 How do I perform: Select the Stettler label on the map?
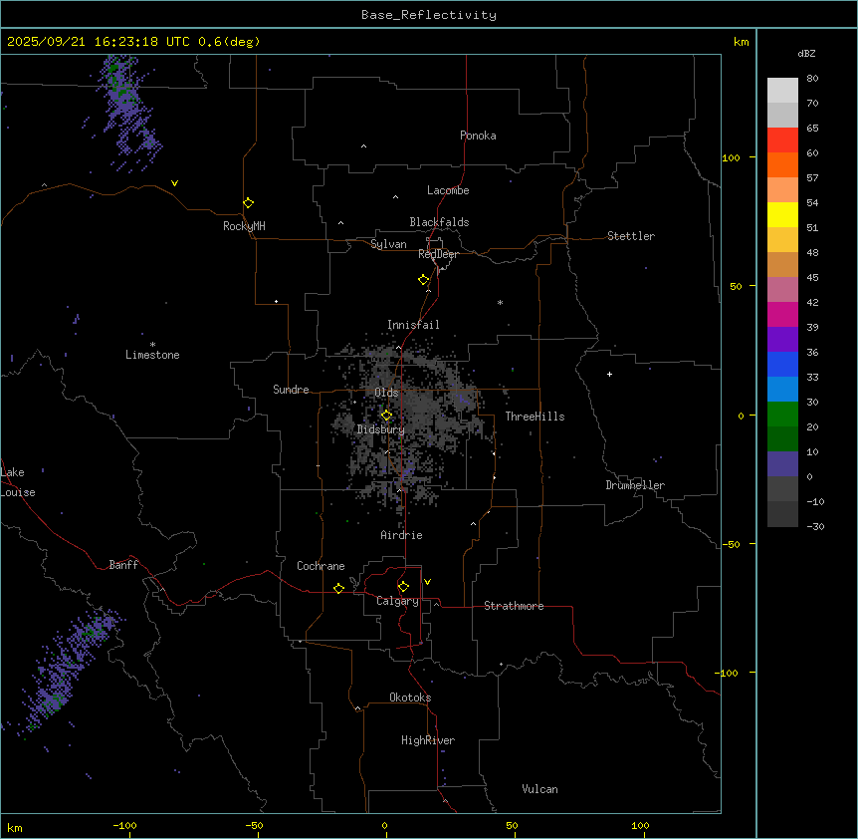(631, 236)
